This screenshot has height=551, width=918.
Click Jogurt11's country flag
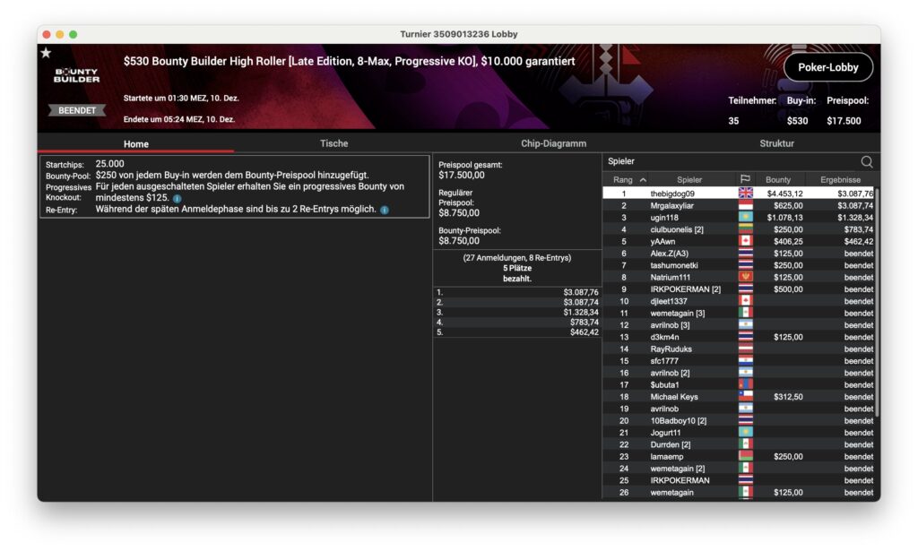(x=745, y=432)
